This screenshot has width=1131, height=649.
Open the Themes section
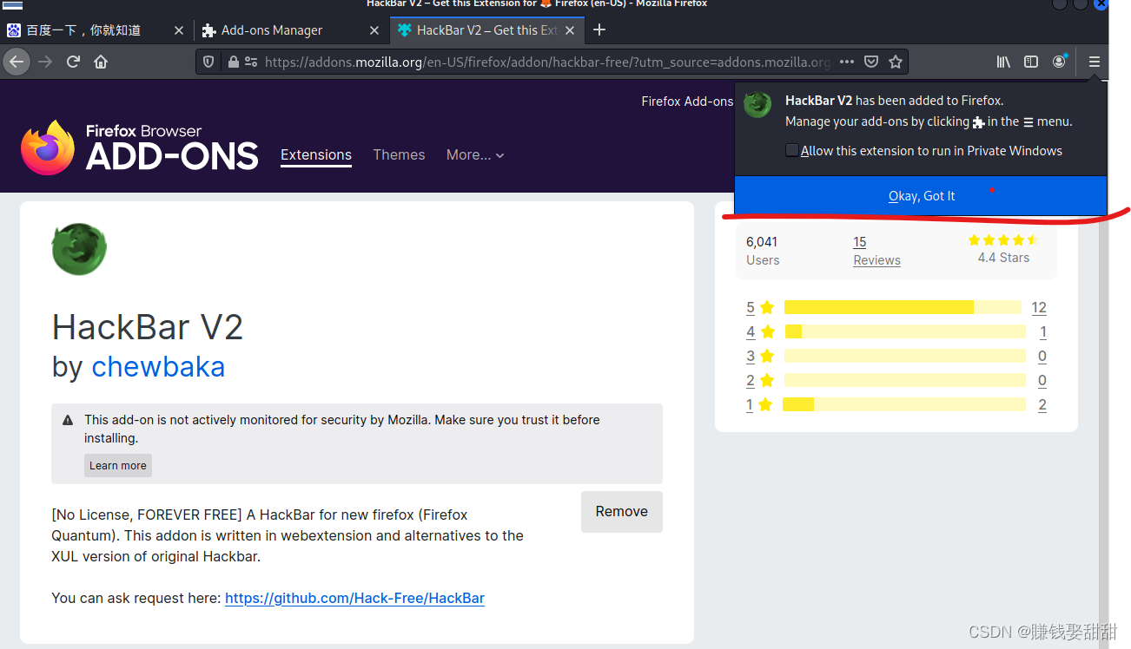click(x=399, y=154)
